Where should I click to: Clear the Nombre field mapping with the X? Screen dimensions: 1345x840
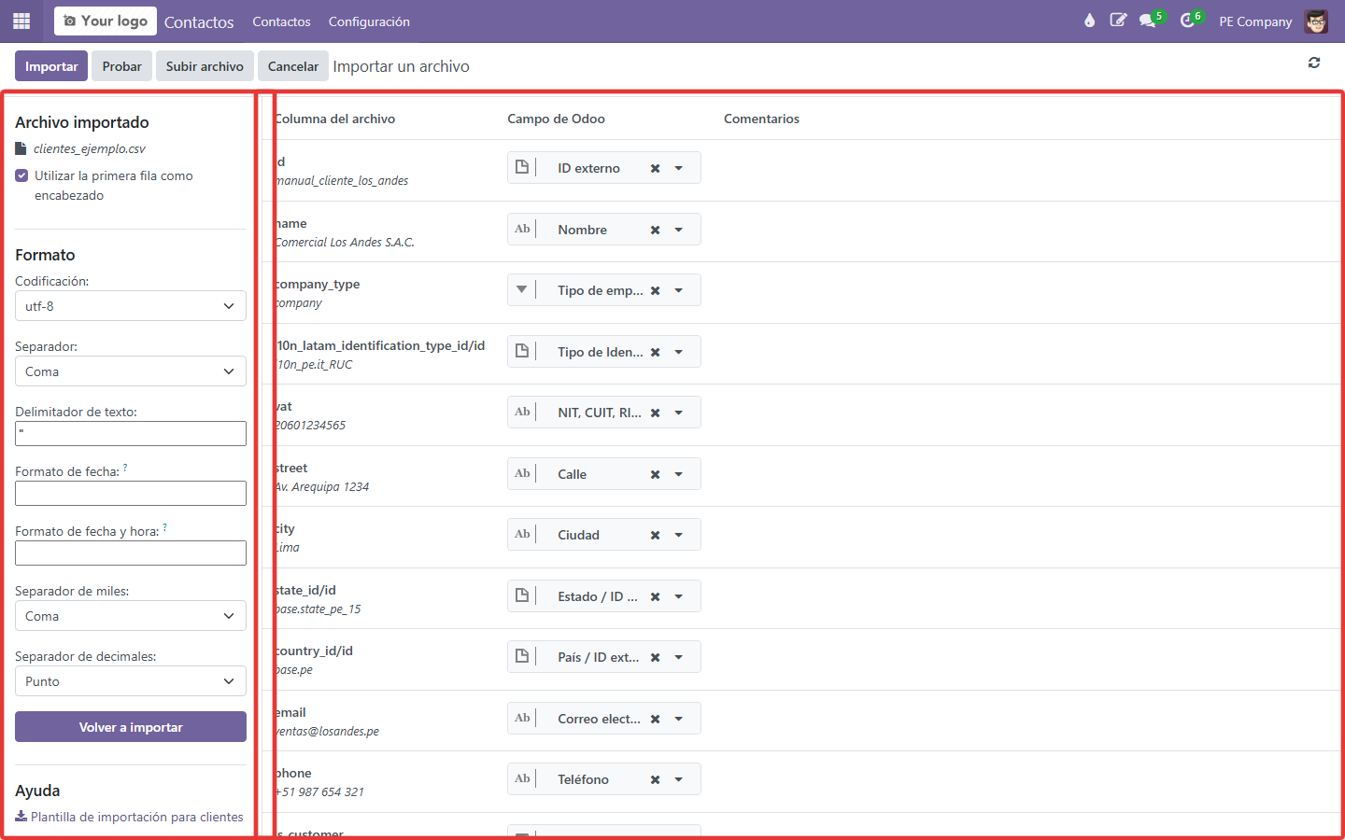point(656,230)
